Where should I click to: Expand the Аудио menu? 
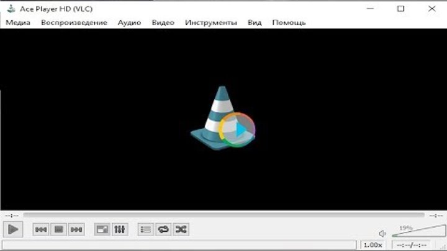(129, 22)
